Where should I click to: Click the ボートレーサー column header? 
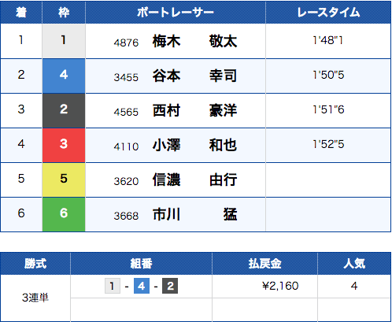tap(176, 13)
